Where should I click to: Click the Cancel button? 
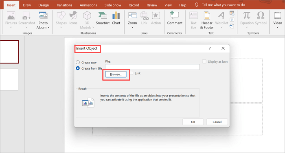click(217, 122)
